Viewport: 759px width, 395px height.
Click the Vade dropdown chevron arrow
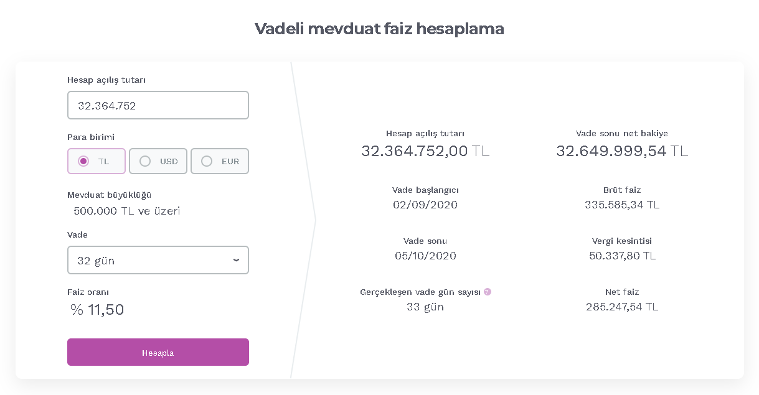[236, 260]
